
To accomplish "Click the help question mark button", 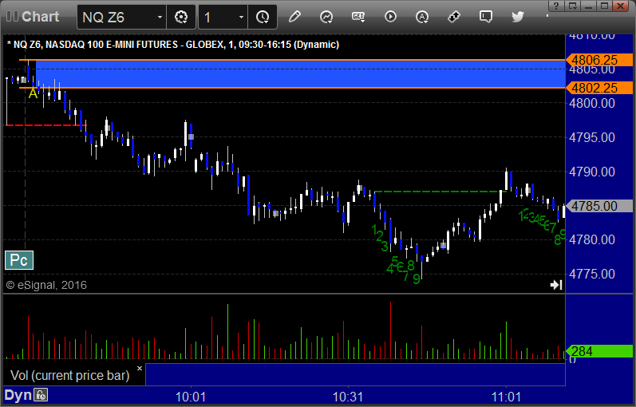I will [x=556, y=6].
